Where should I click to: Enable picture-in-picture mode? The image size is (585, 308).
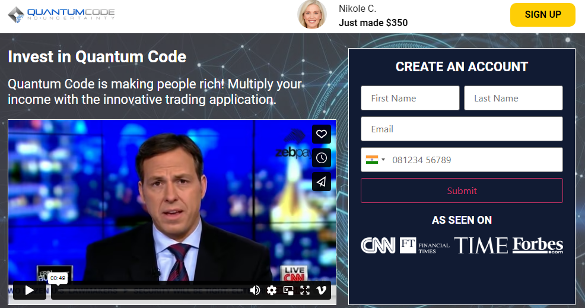288,290
